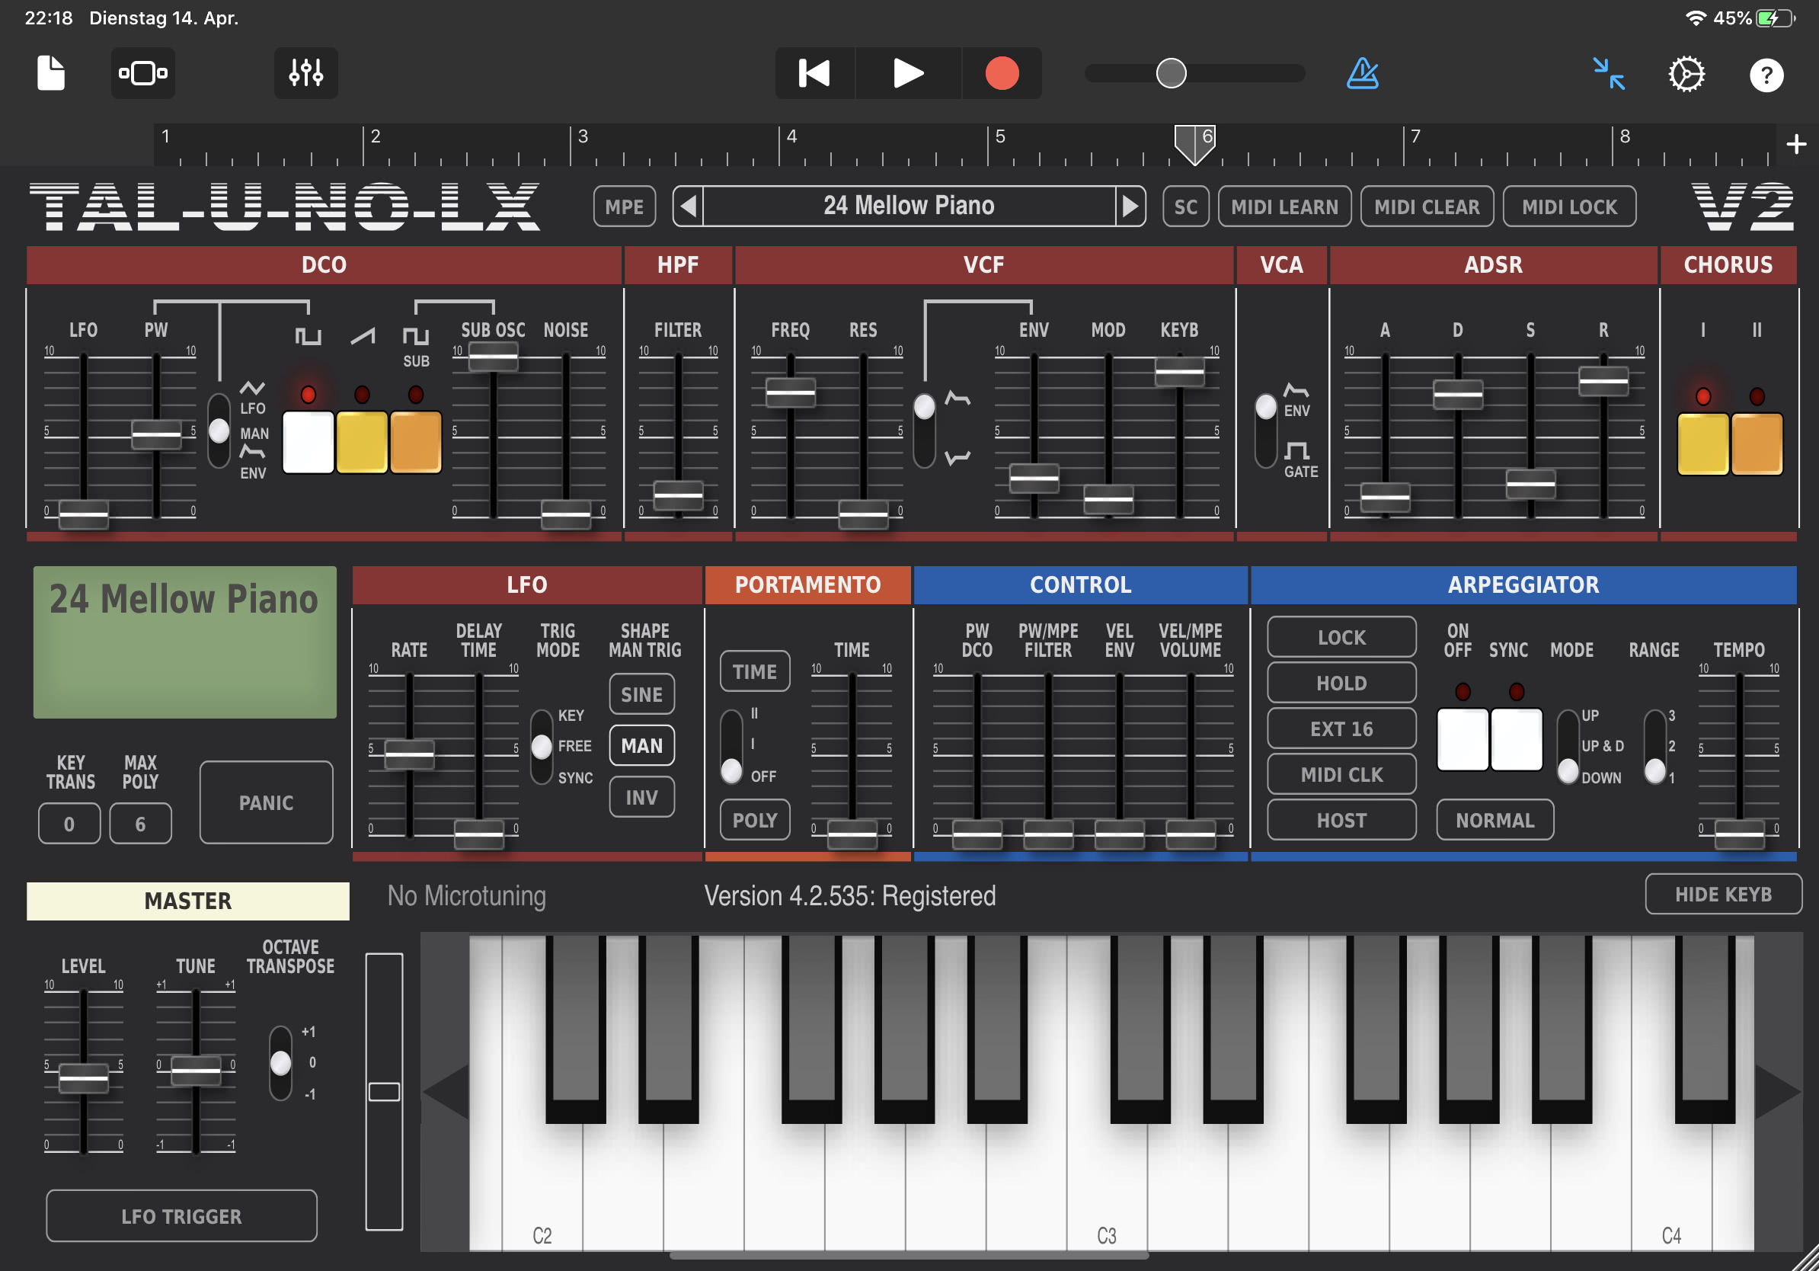Click the MAX POLY value 6 box
The image size is (1819, 1271).
140,824
